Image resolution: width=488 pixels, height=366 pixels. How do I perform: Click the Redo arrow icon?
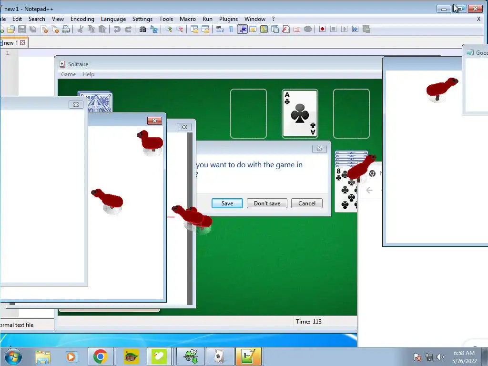click(128, 29)
